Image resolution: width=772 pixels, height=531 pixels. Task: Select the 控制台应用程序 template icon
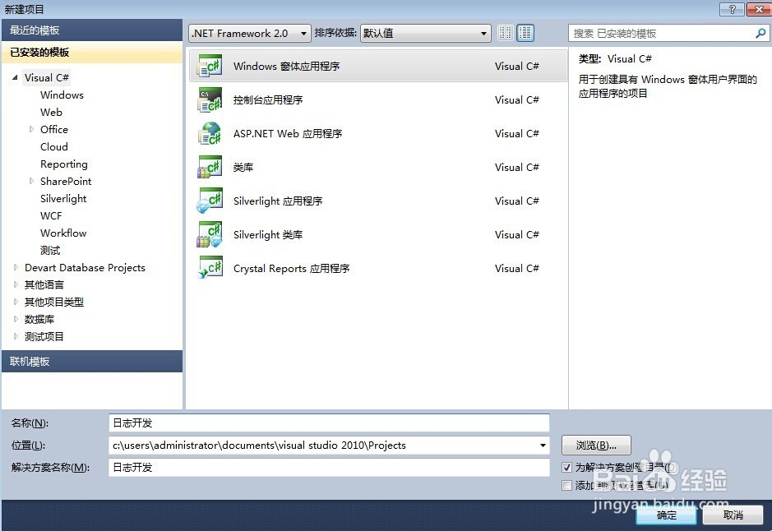click(210, 100)
